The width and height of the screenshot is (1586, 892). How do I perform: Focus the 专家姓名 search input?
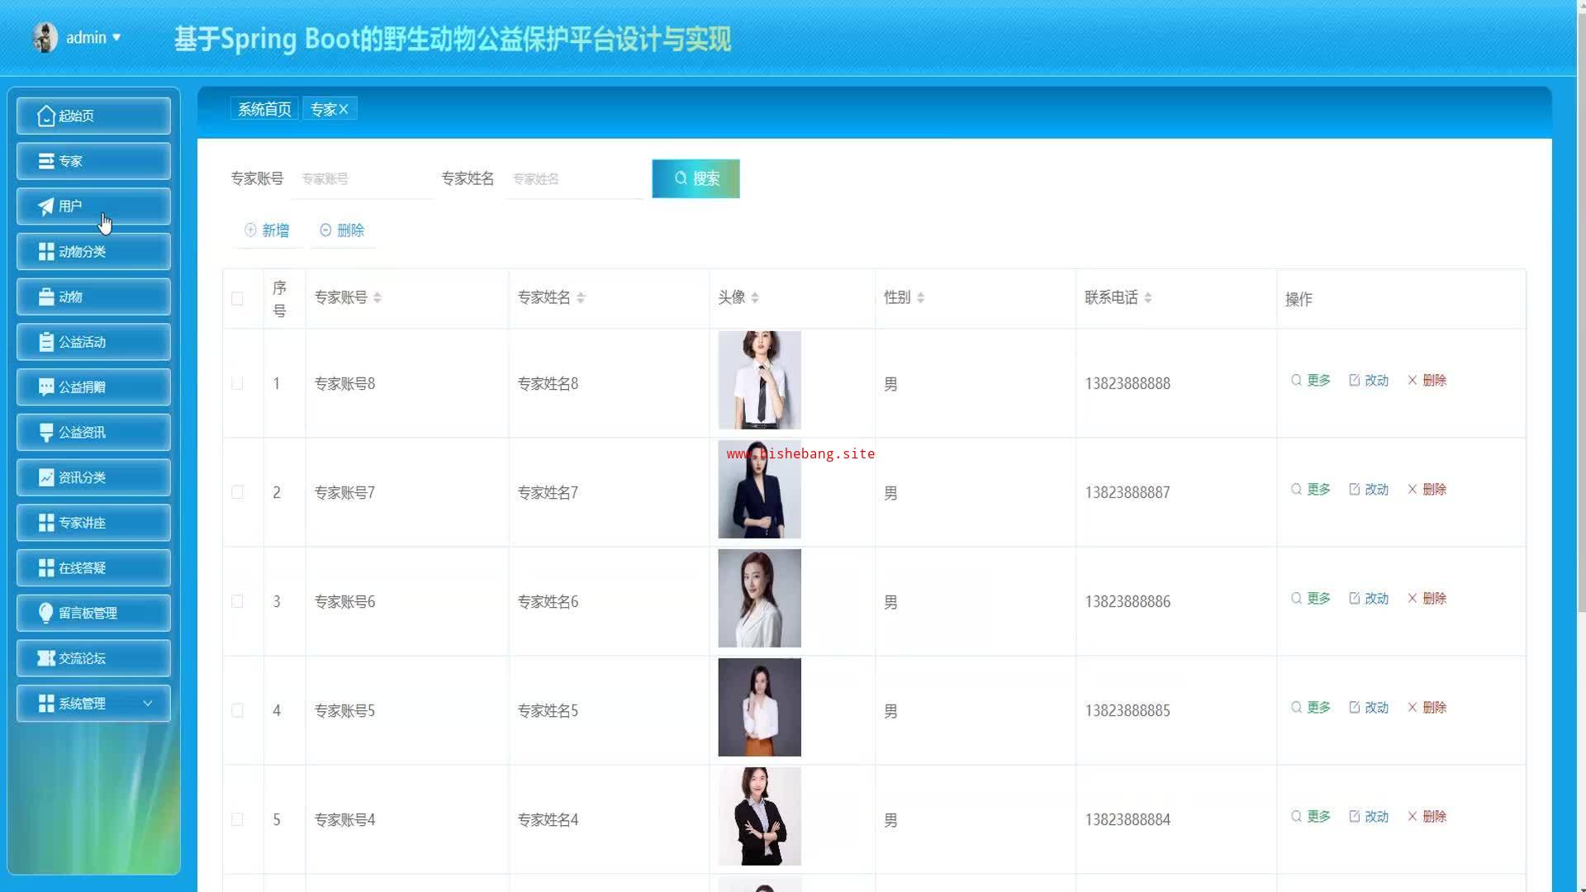click(574, 179)
